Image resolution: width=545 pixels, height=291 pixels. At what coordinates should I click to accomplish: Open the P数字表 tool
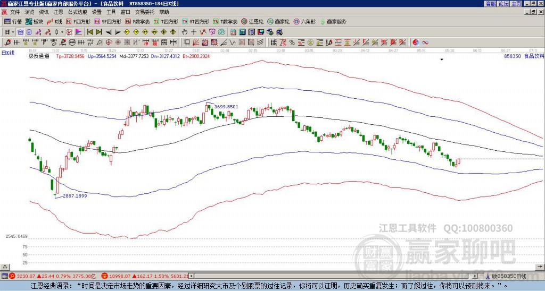(137, 21)
